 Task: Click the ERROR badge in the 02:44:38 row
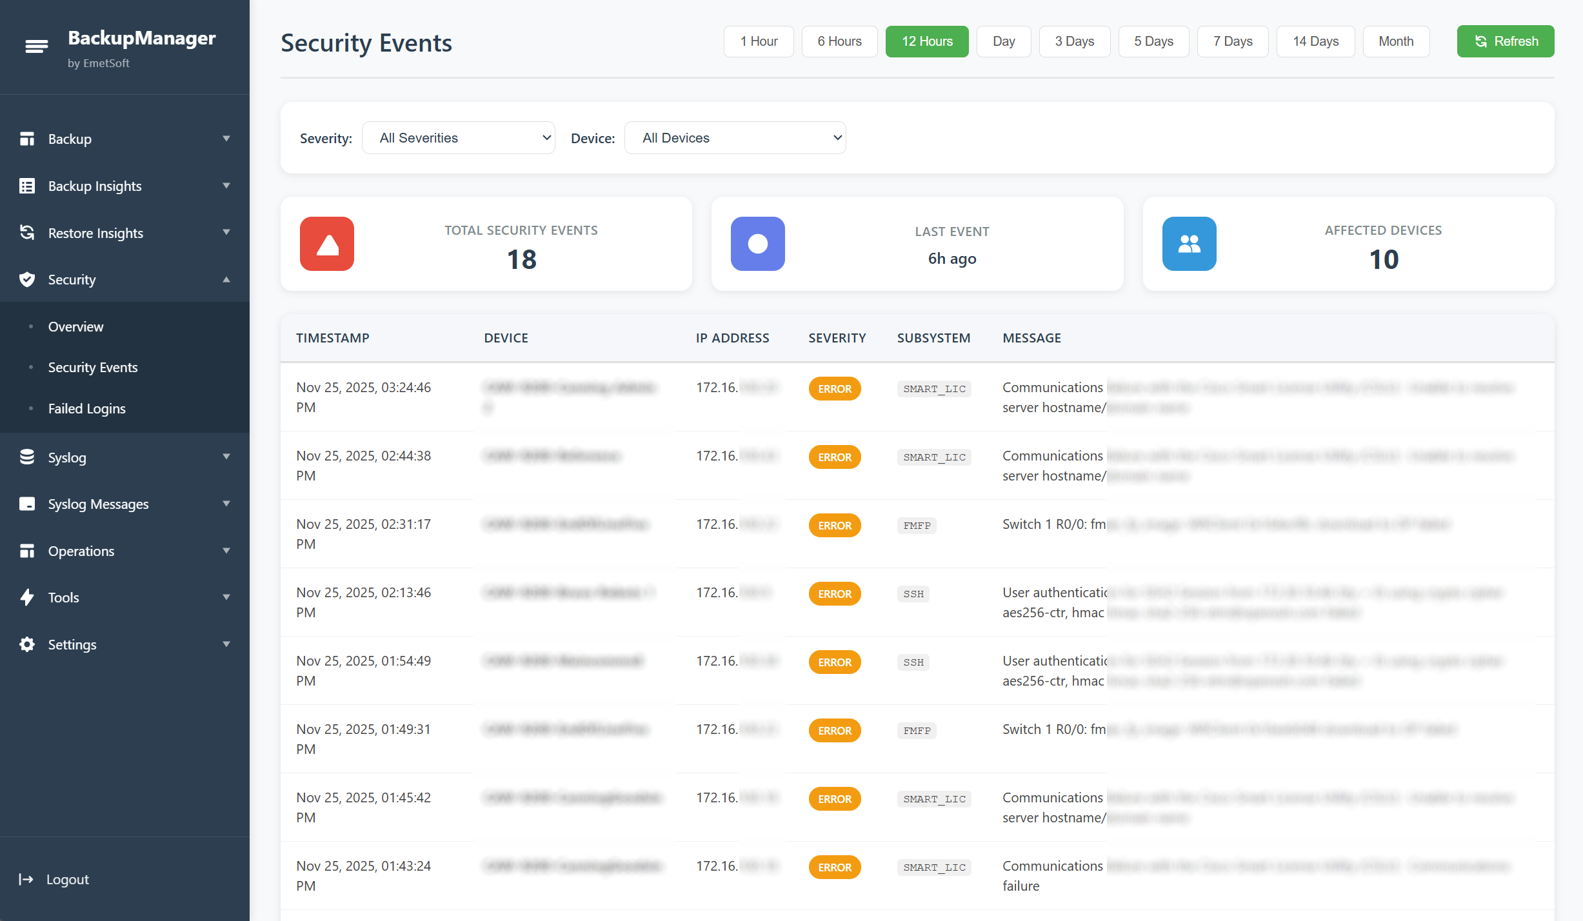[x=835, y=457]
